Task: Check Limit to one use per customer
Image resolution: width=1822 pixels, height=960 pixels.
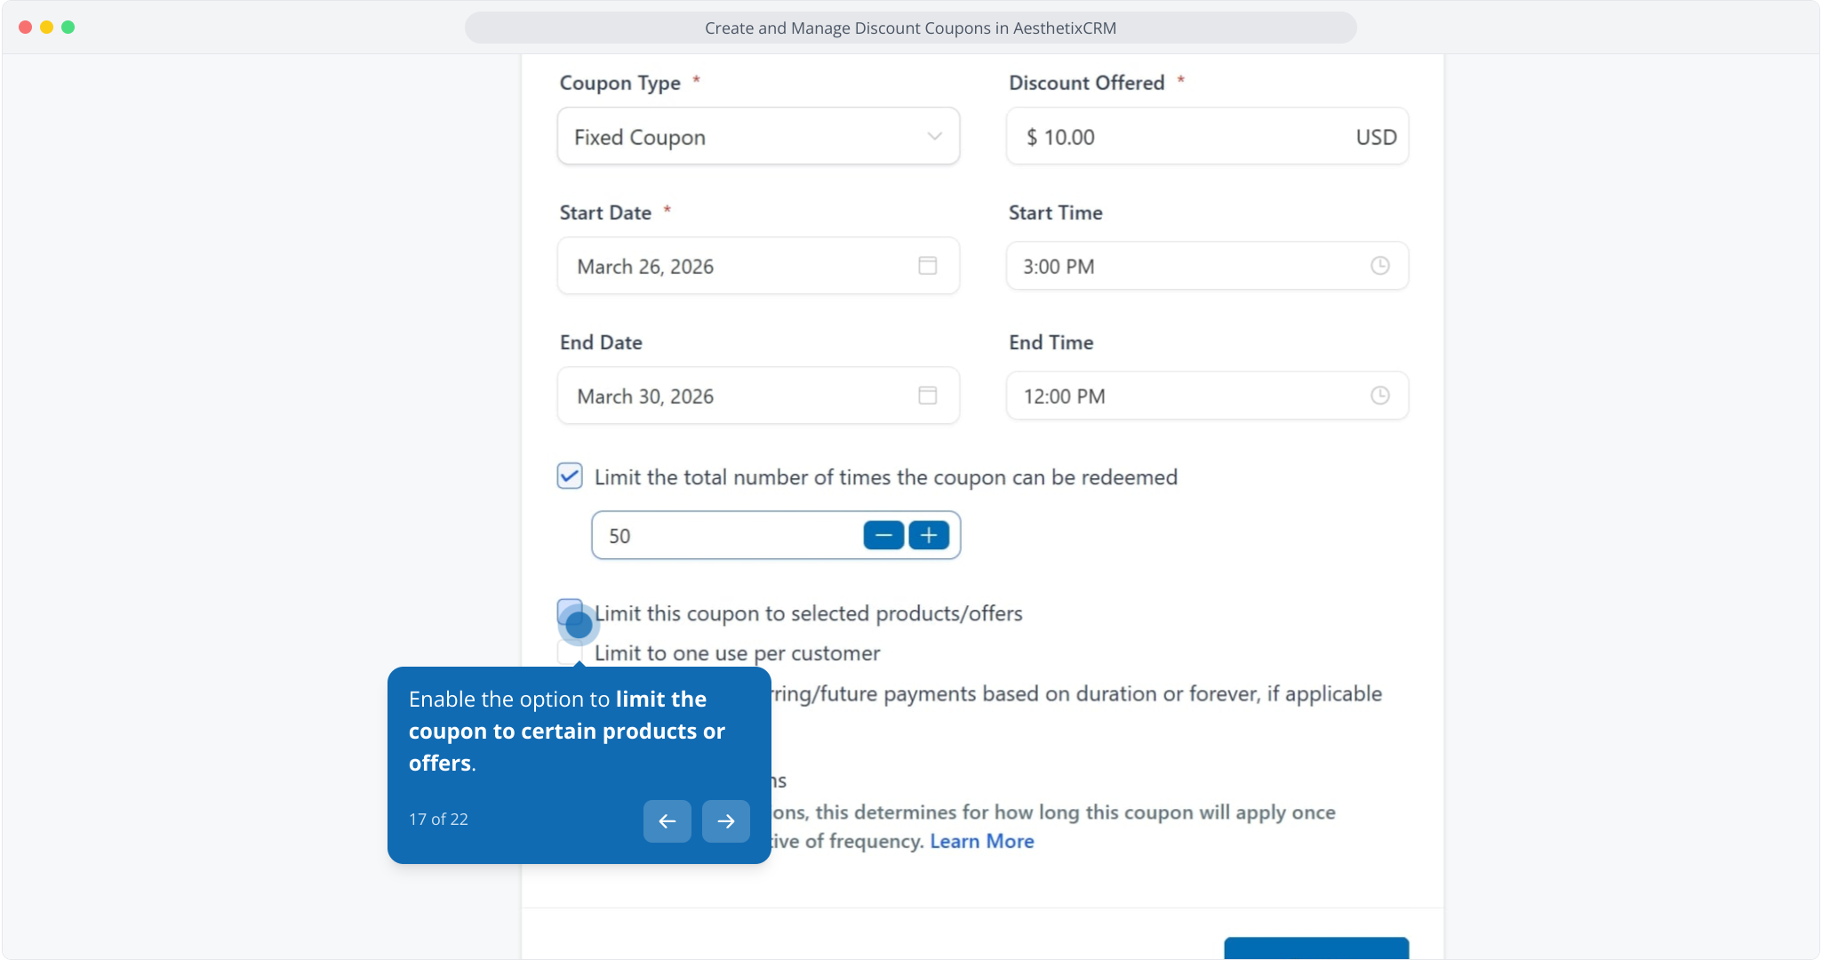Action: pos(569,653)
